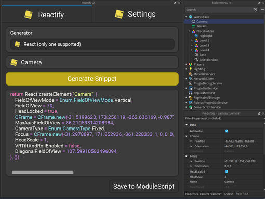Screen dimensions: 265x199
Task: Click the PluginDebugService icon
Action: point(191,83)
